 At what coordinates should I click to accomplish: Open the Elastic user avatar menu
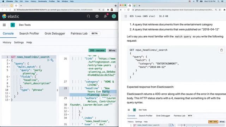[114, 16]
